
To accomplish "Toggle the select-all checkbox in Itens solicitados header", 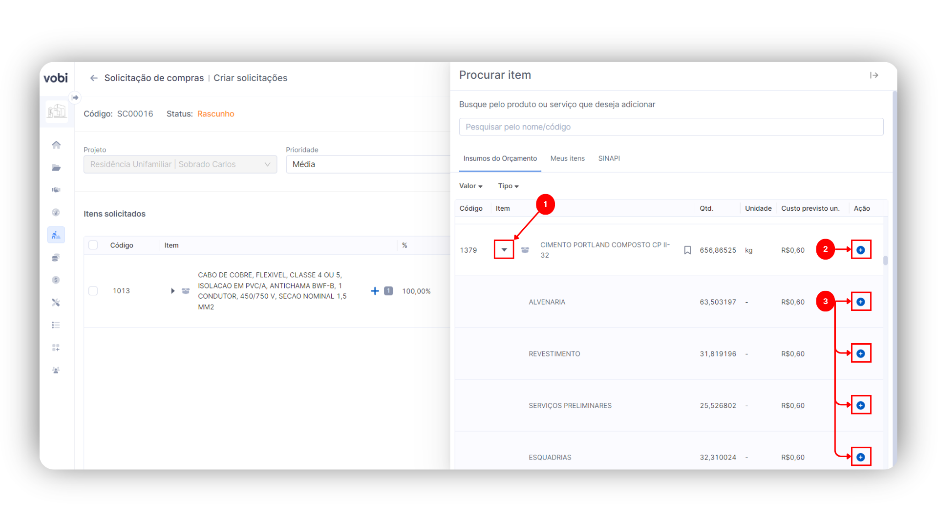I will tap(93, 245).
